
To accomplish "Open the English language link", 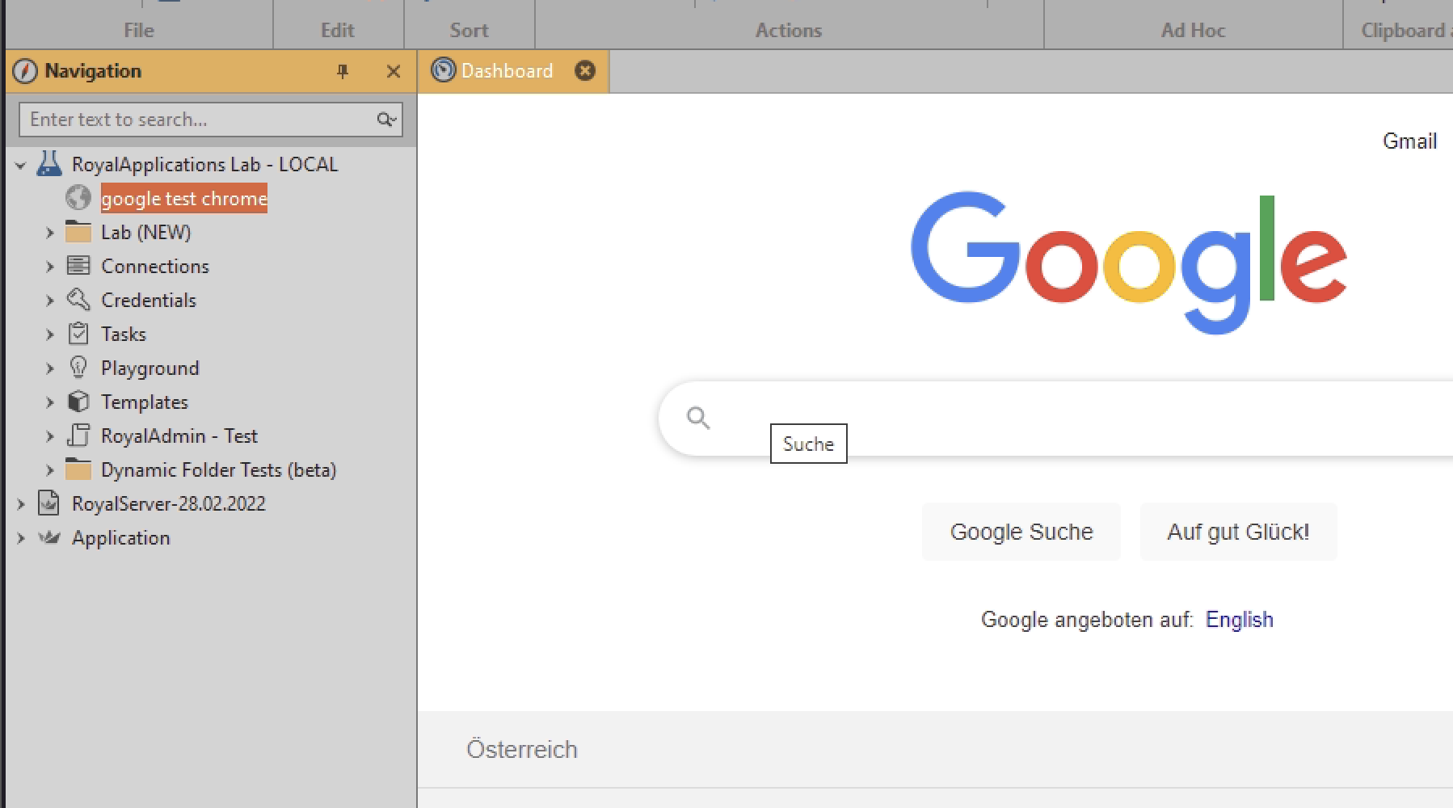I will (x=1239, y=620).
